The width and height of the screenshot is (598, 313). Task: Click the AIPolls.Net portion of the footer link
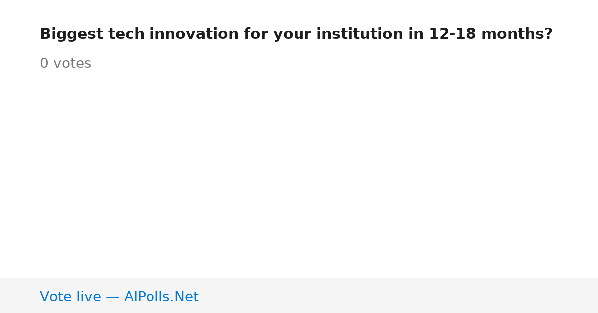[161, 297]
